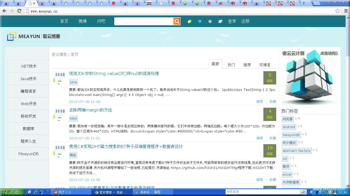Go to 首页 in top navigation

[x=64, y=21]
